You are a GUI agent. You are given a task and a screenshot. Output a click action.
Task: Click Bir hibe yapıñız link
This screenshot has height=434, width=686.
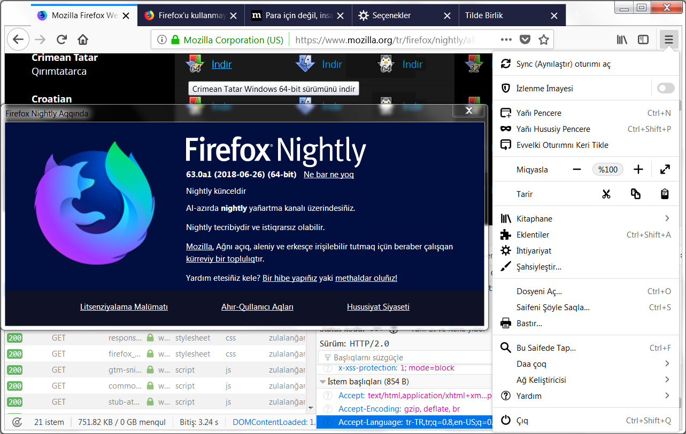click(290, 278)
